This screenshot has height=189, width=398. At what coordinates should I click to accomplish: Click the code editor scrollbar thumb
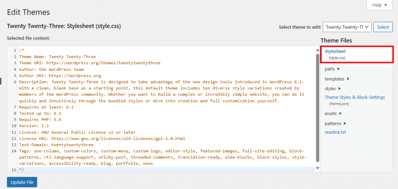318,108
